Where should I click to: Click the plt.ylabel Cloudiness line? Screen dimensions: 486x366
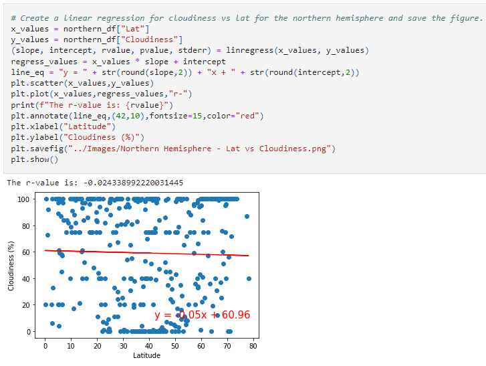[x=78, y=137]
